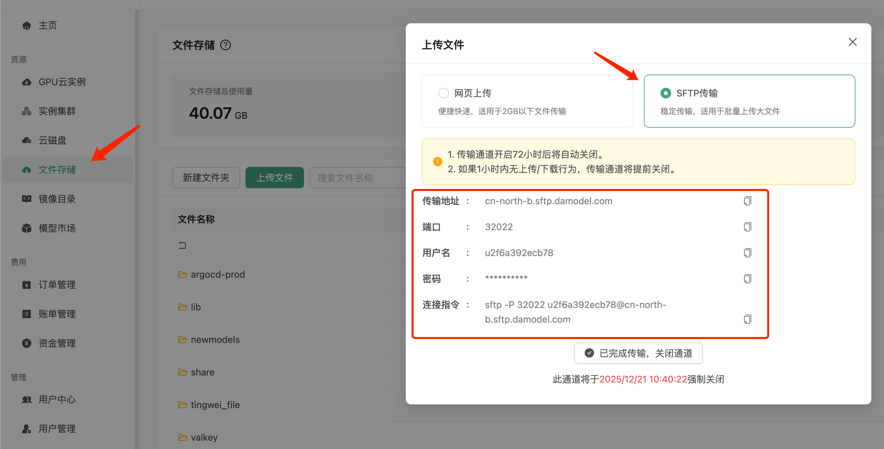Select the 网页上传 radio option

click(443, 93)
